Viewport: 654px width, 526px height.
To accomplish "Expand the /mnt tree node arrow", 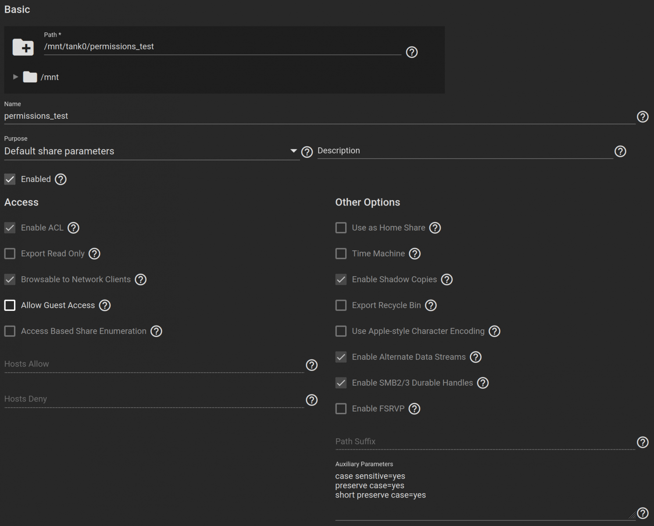I will [15, 77].
